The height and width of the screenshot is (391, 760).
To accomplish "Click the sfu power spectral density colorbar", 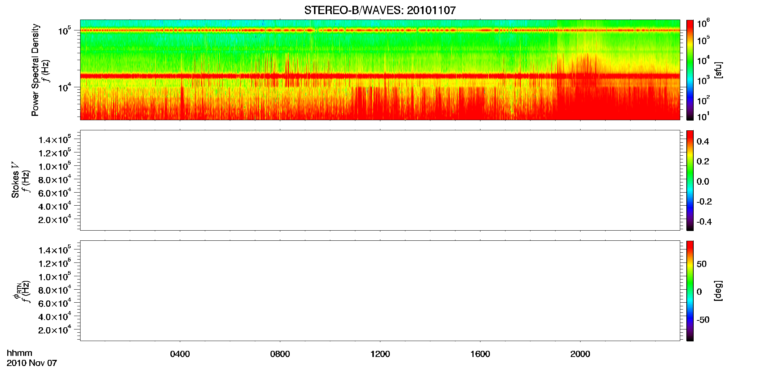I will [x=690, y=70].
